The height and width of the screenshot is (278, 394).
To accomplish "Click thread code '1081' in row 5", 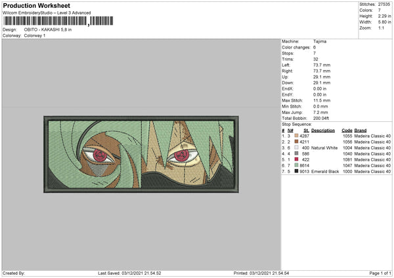I will (347, 159).
